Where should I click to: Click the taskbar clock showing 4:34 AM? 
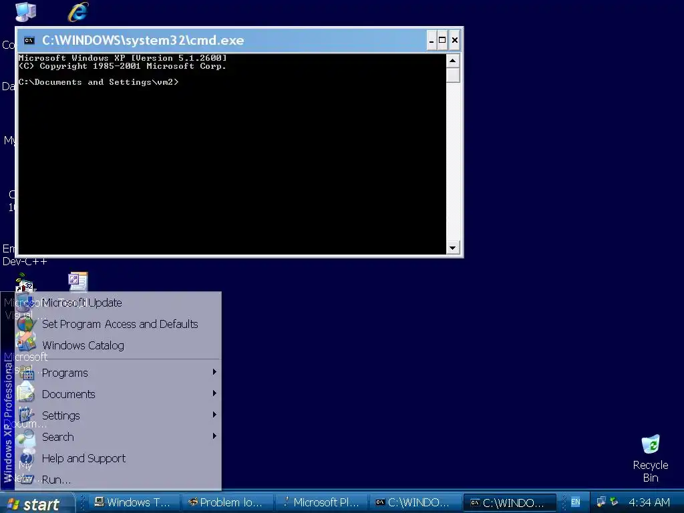click(x=649, y=502)
